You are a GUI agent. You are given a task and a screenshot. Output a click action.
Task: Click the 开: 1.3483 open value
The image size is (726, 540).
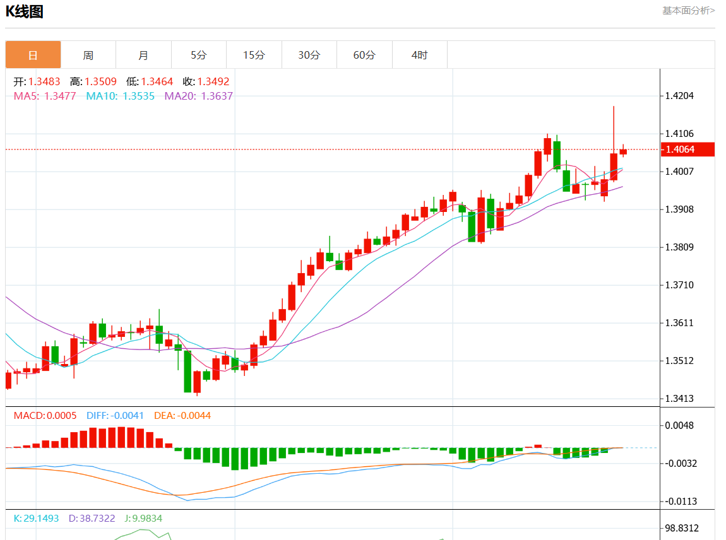point(37,81)
